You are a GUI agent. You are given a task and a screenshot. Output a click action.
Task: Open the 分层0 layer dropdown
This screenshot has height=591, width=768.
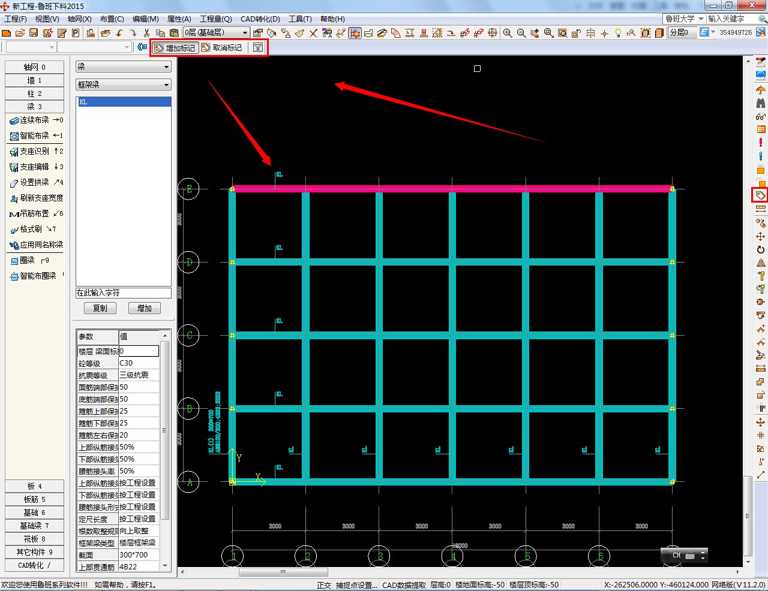coord(683,32)
